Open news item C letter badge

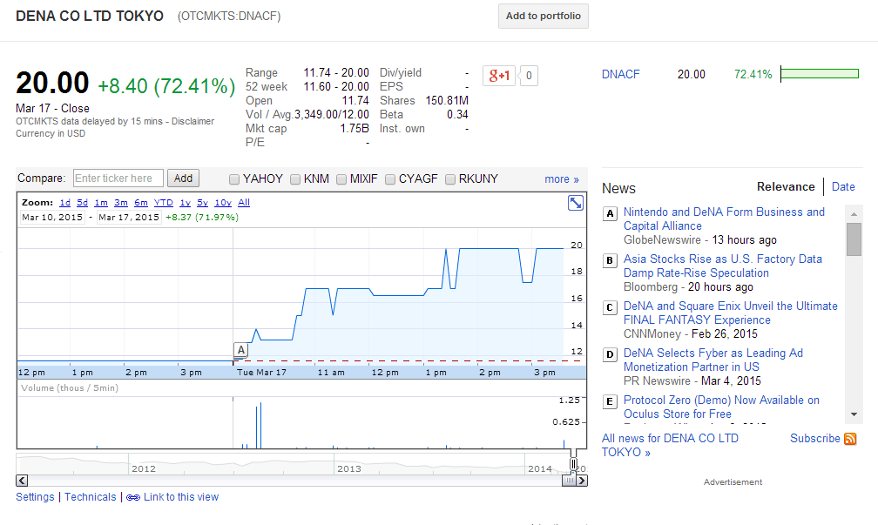[x=610, y=307]
